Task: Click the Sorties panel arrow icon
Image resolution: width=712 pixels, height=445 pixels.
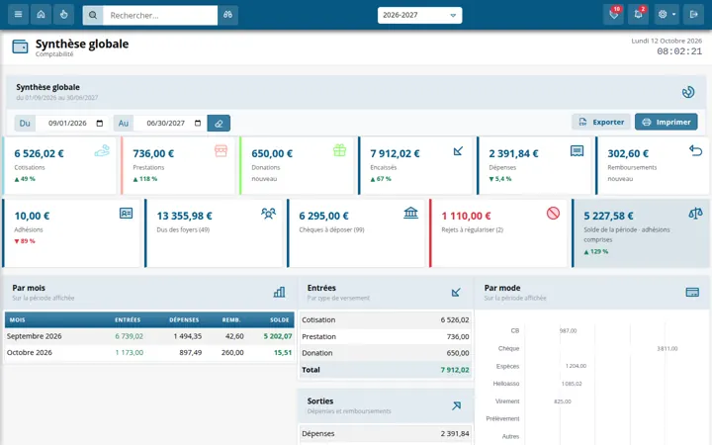Action: (456, 405)
